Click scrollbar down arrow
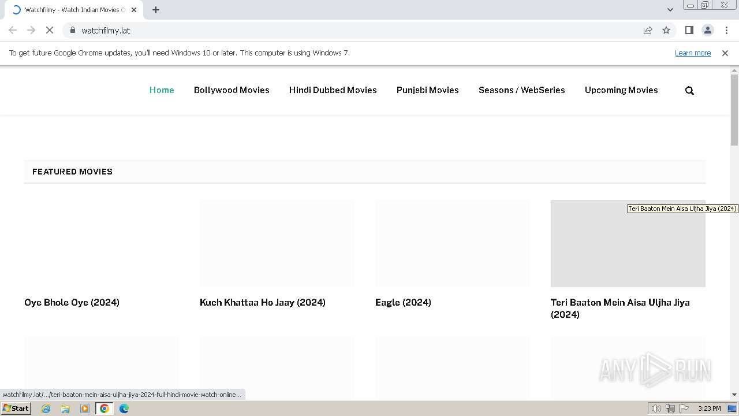This screenshot has height=416, width=739. (734, 395)
